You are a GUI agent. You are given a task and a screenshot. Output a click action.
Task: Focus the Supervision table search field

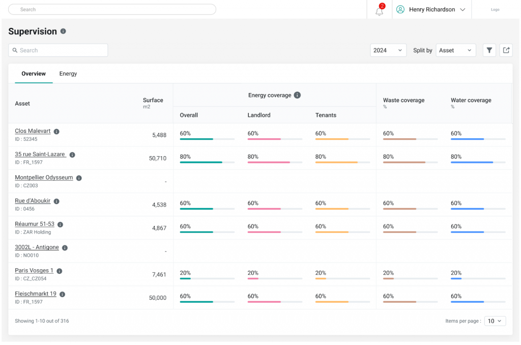[58, 50]
